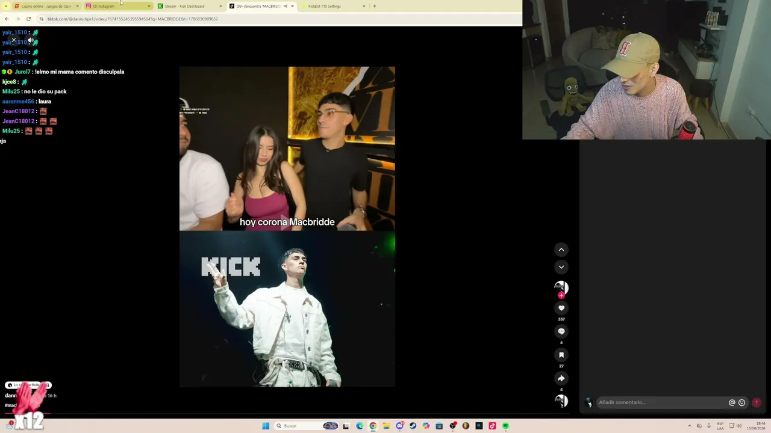The height and width of the screenshot is (433, 771).
Task: Go to previous video with up chevron
Action: coord(561,250)
